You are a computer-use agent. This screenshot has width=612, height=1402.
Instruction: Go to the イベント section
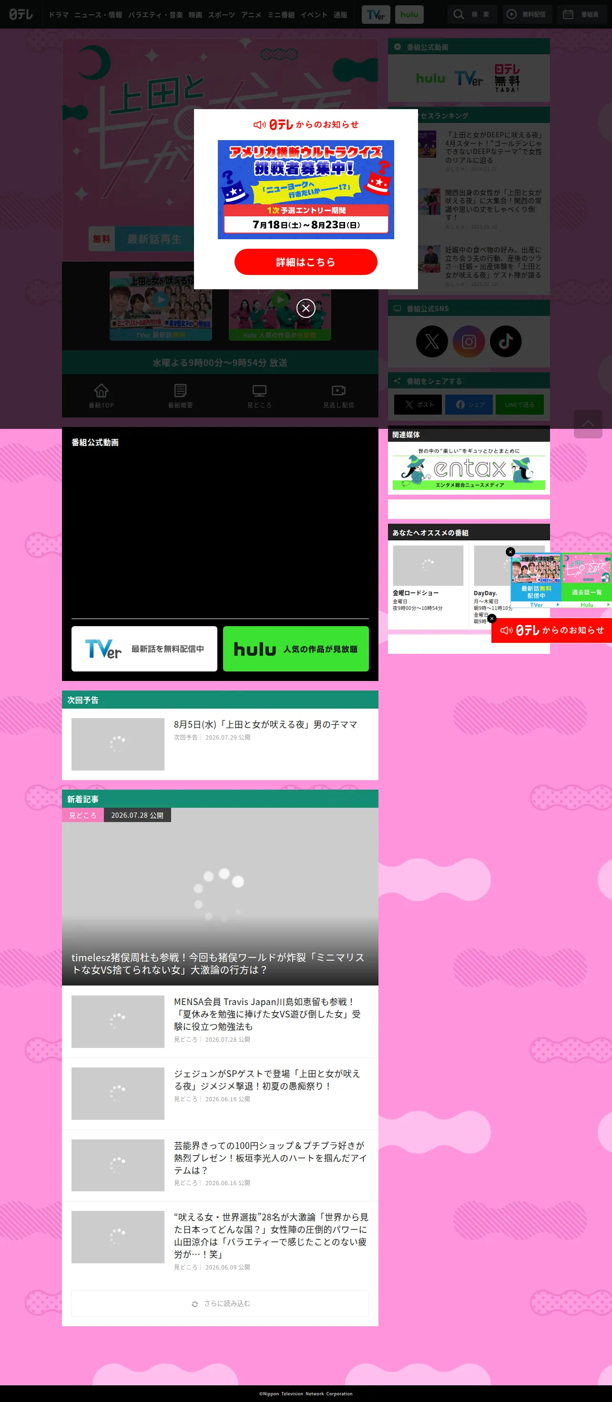click(314, 15)
